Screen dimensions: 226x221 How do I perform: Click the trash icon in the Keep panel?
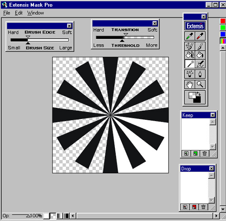[x=204, y=154]
